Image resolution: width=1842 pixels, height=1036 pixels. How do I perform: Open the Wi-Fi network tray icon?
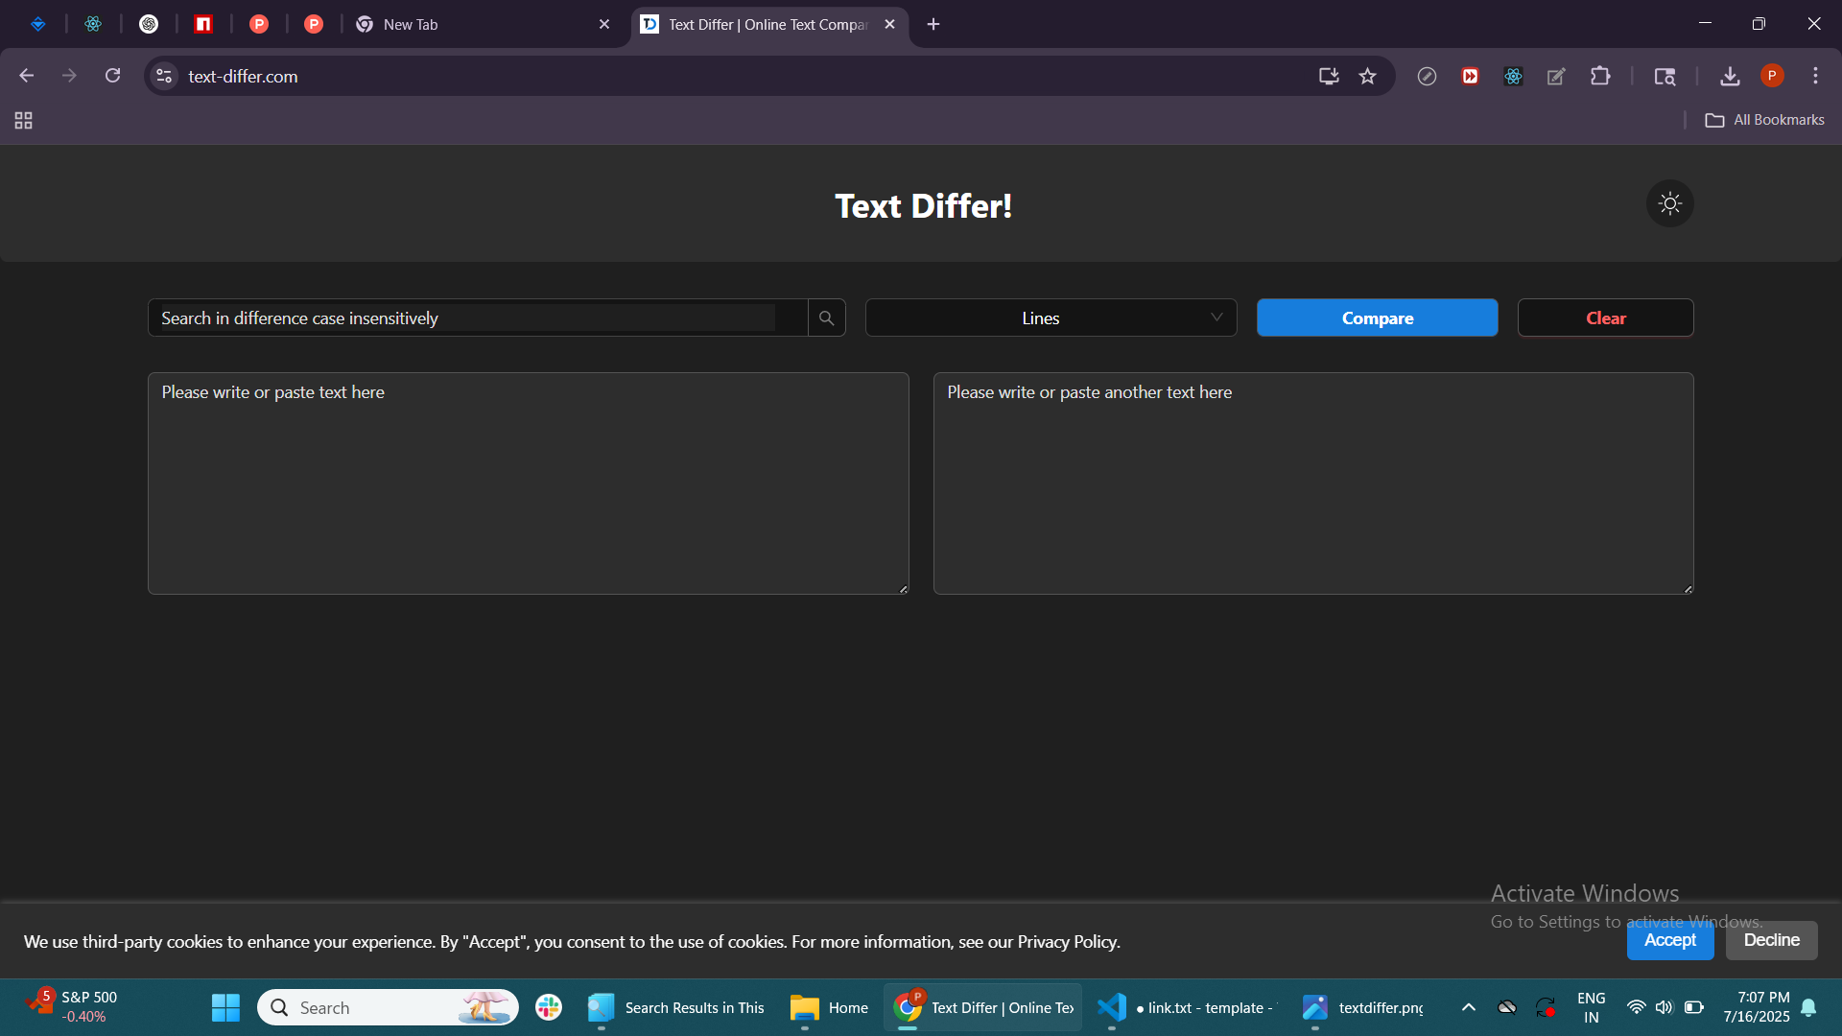[x=1636, y=1007]
